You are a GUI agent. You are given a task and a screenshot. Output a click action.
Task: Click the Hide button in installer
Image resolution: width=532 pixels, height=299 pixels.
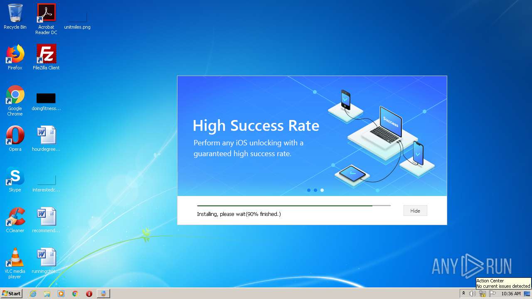[x=415, y=211]
